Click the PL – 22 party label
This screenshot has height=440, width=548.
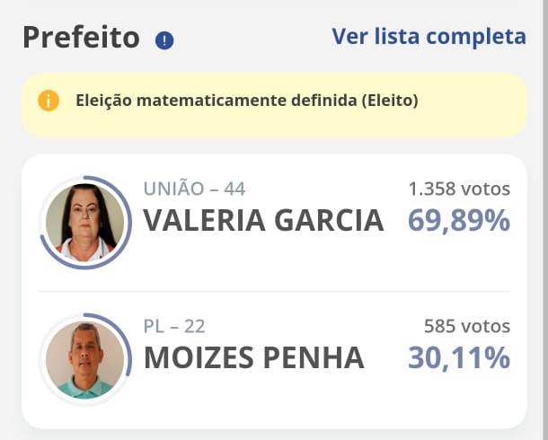(174, 326)
